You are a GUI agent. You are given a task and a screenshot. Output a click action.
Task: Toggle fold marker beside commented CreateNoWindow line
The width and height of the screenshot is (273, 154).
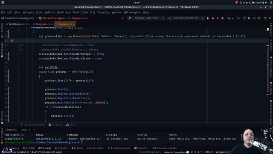pyautogui.click(x=19, y=45)
